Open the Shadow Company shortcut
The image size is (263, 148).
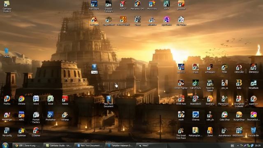(x=108, y=7)
